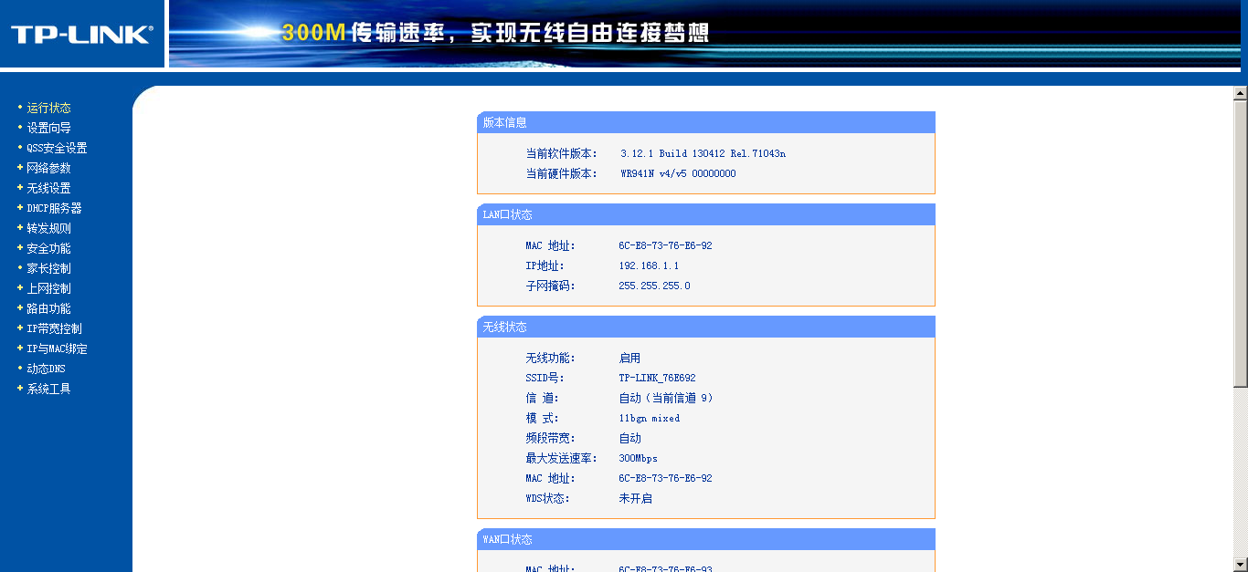
Task: Expand the IP与MAC绑定 menu plus icon
Action: [20, 348]
